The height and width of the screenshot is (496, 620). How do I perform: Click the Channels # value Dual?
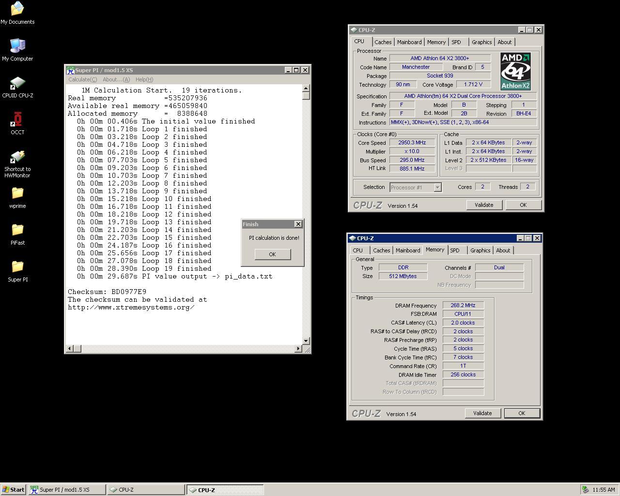click(x=499, y=267)
